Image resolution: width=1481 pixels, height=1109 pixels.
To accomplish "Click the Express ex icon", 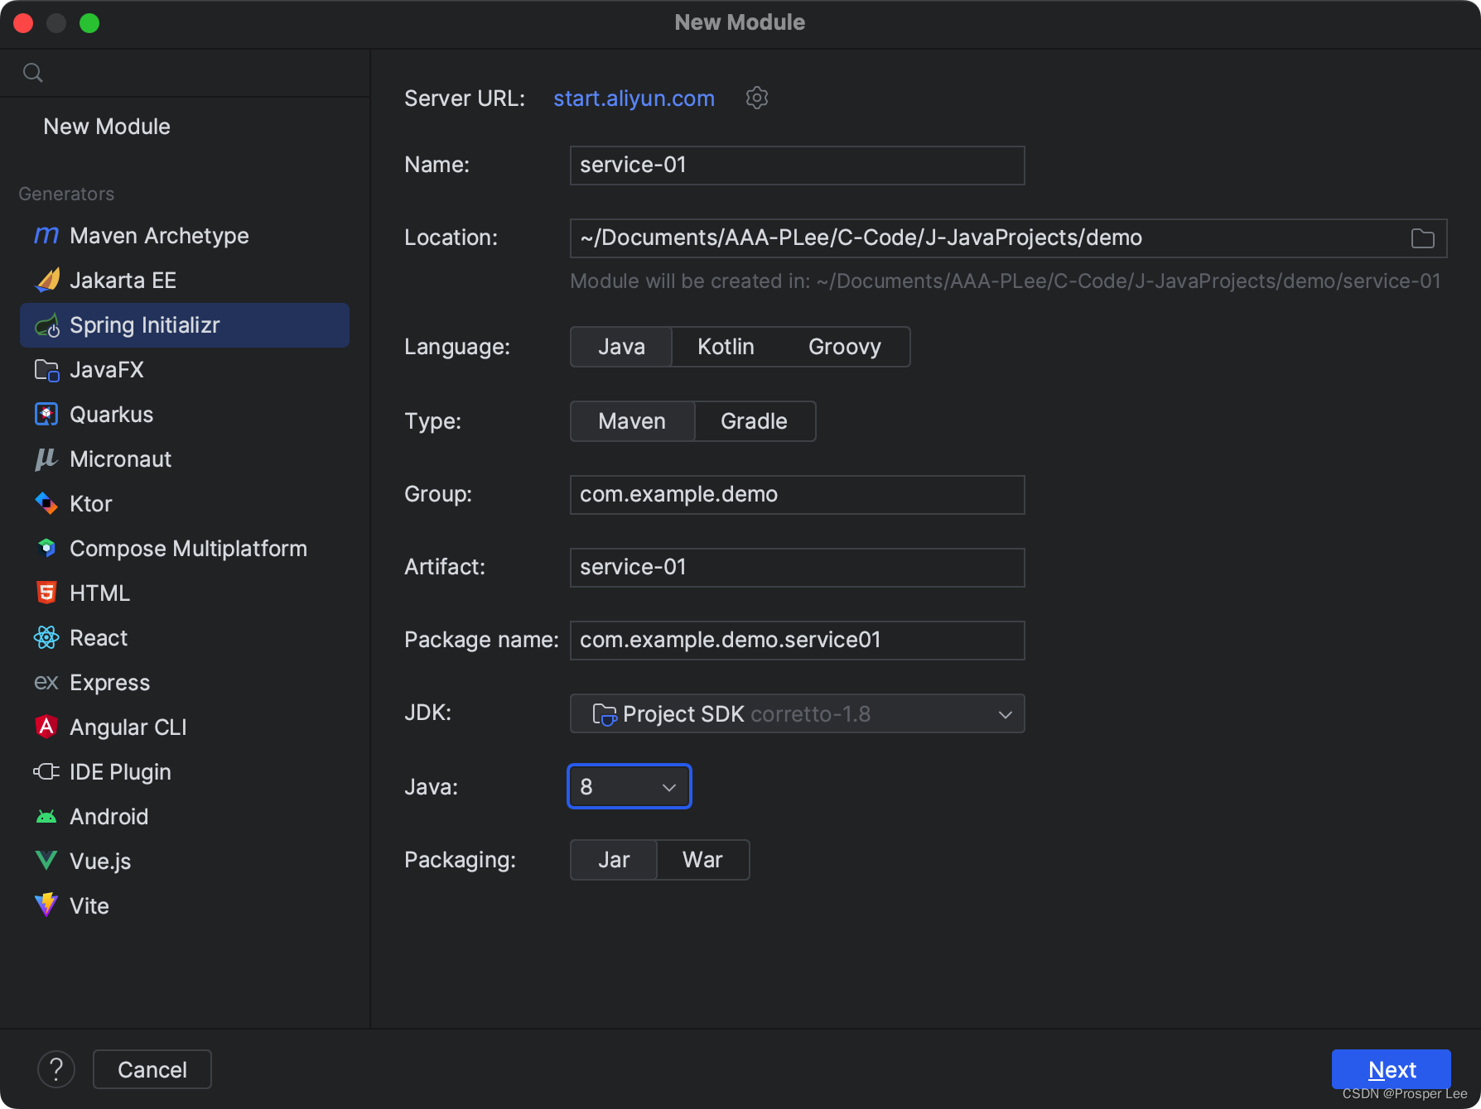I will pyautogui.click(x=46, y=683).
